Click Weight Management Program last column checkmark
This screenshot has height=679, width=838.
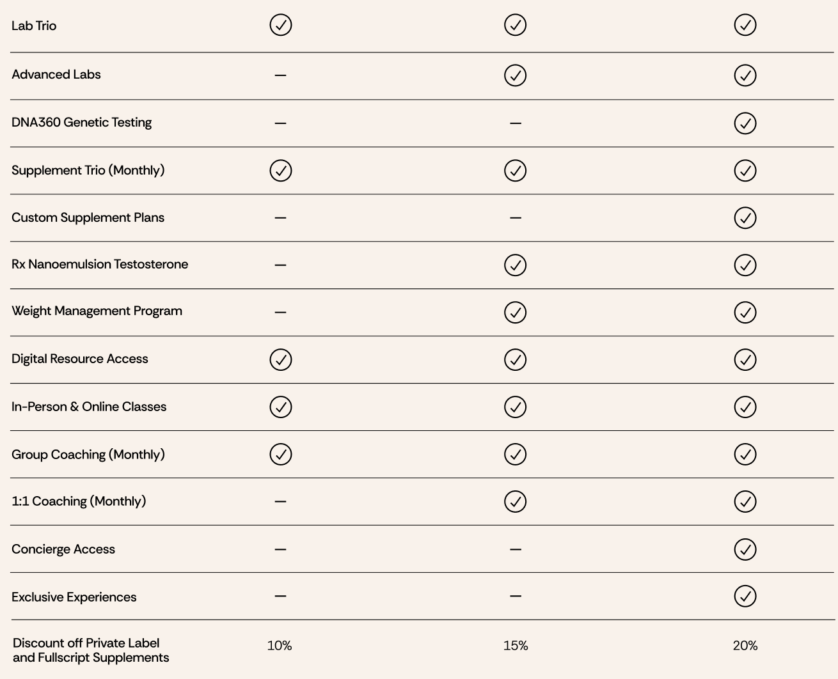(x=745, y=312)
